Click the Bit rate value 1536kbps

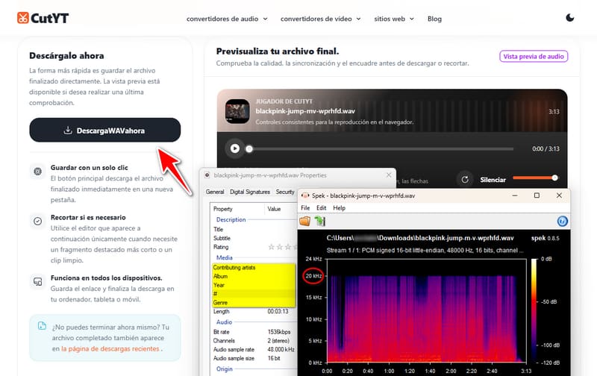click(278, 332)
